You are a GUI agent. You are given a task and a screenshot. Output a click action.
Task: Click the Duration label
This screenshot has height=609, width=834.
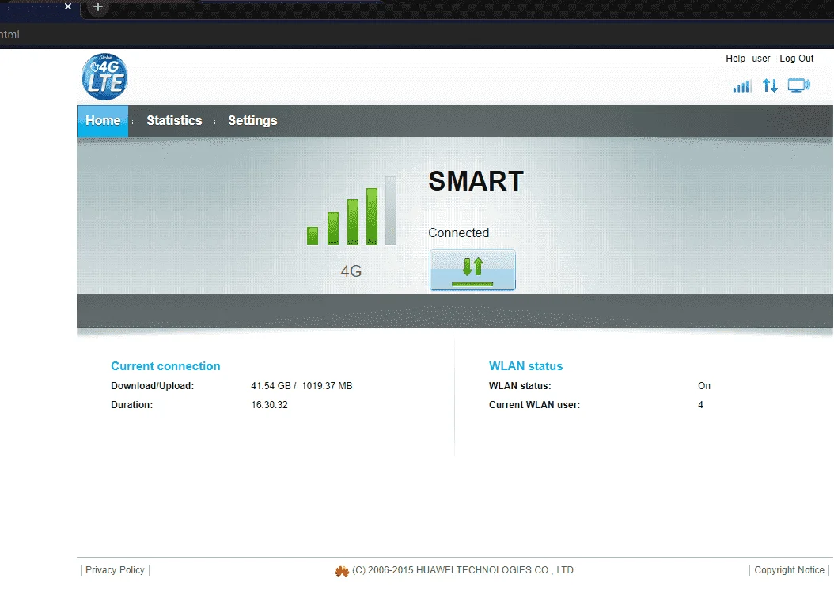pos(131,405)
